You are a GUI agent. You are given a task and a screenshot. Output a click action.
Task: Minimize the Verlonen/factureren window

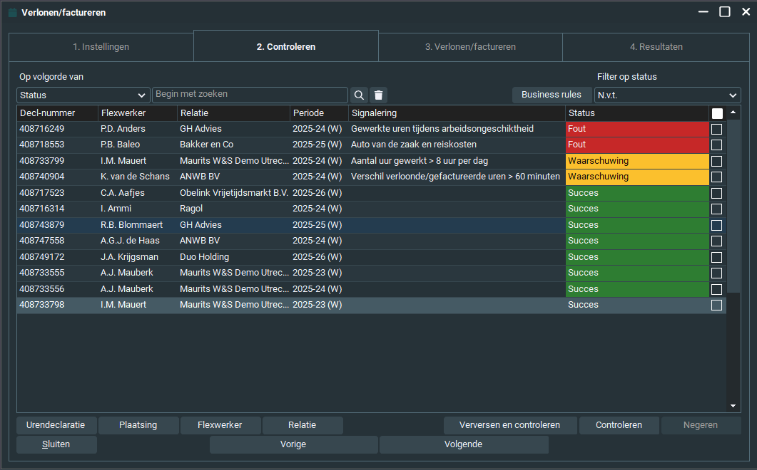(703, 12)
